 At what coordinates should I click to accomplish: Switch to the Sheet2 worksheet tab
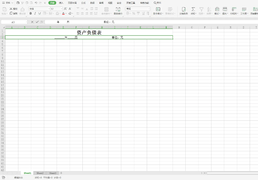click(x=40, y=173)
